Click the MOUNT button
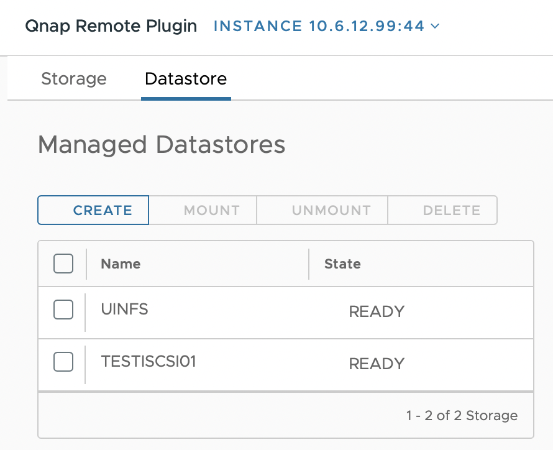This screenshot has height=450, width=553. 211,210
